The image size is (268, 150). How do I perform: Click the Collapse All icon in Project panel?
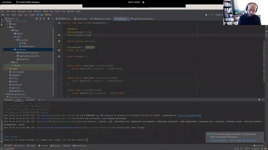(44, 19)
